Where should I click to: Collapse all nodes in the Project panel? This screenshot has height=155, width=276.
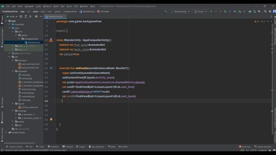click(31, 16)
